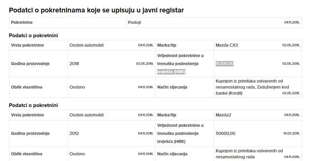Click the highlighted "Izvješća (HRK)" text
311x161 pixels.
[x=171, y=72]
